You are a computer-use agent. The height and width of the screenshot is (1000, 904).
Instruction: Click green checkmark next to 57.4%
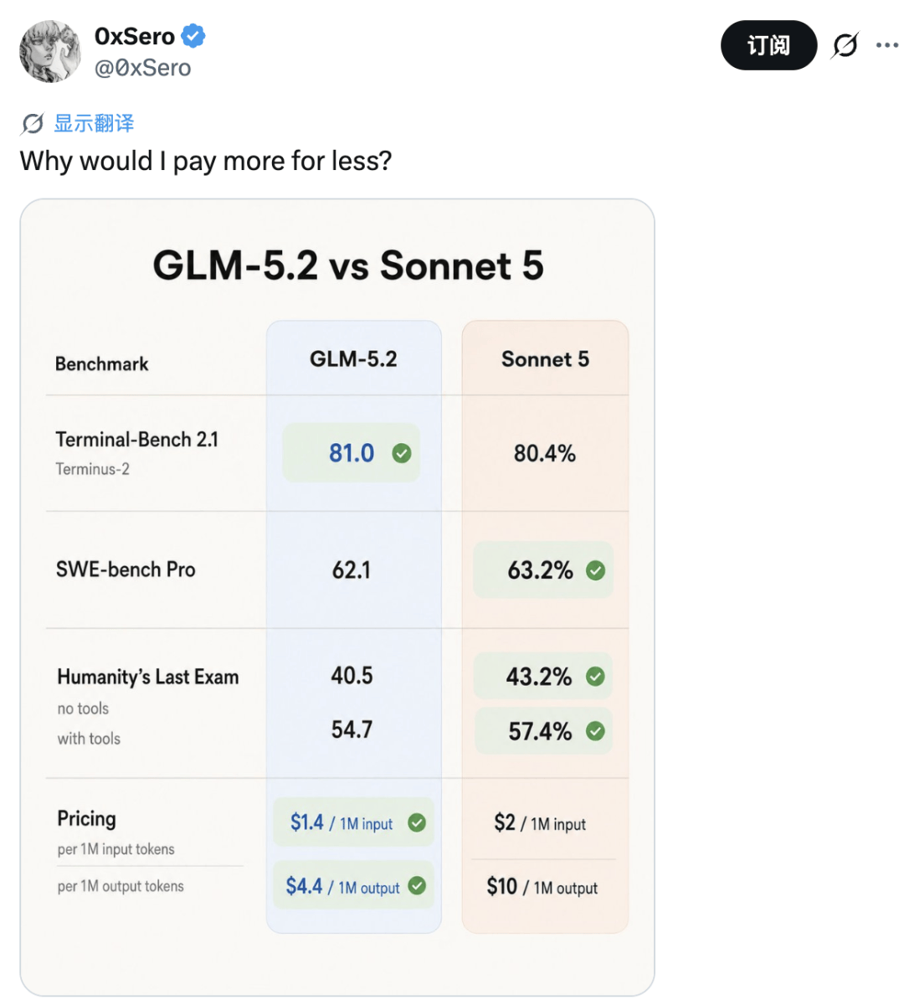pyautogui.click(x=595, y=731)
